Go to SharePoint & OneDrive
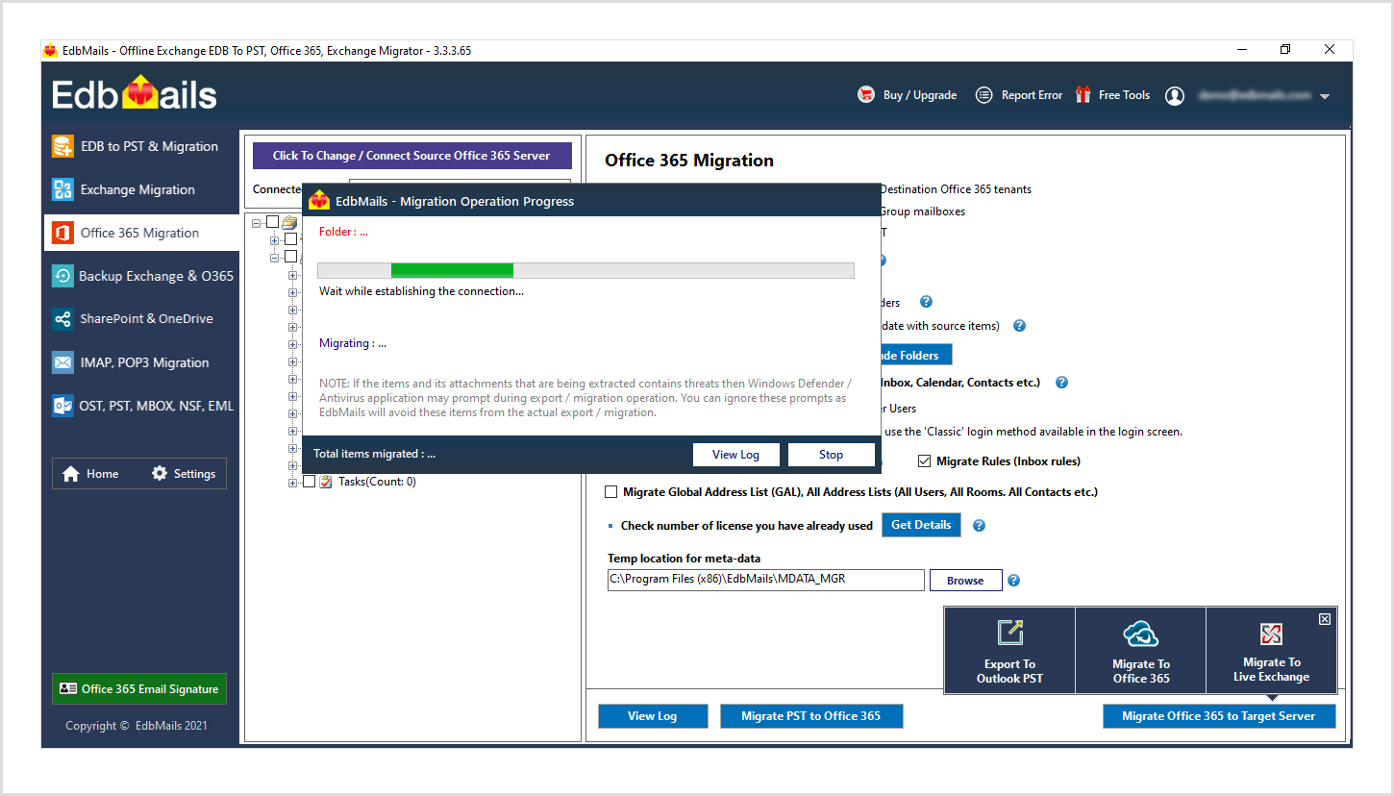This screenshot has width=1394, height=796. pos(141,318)
